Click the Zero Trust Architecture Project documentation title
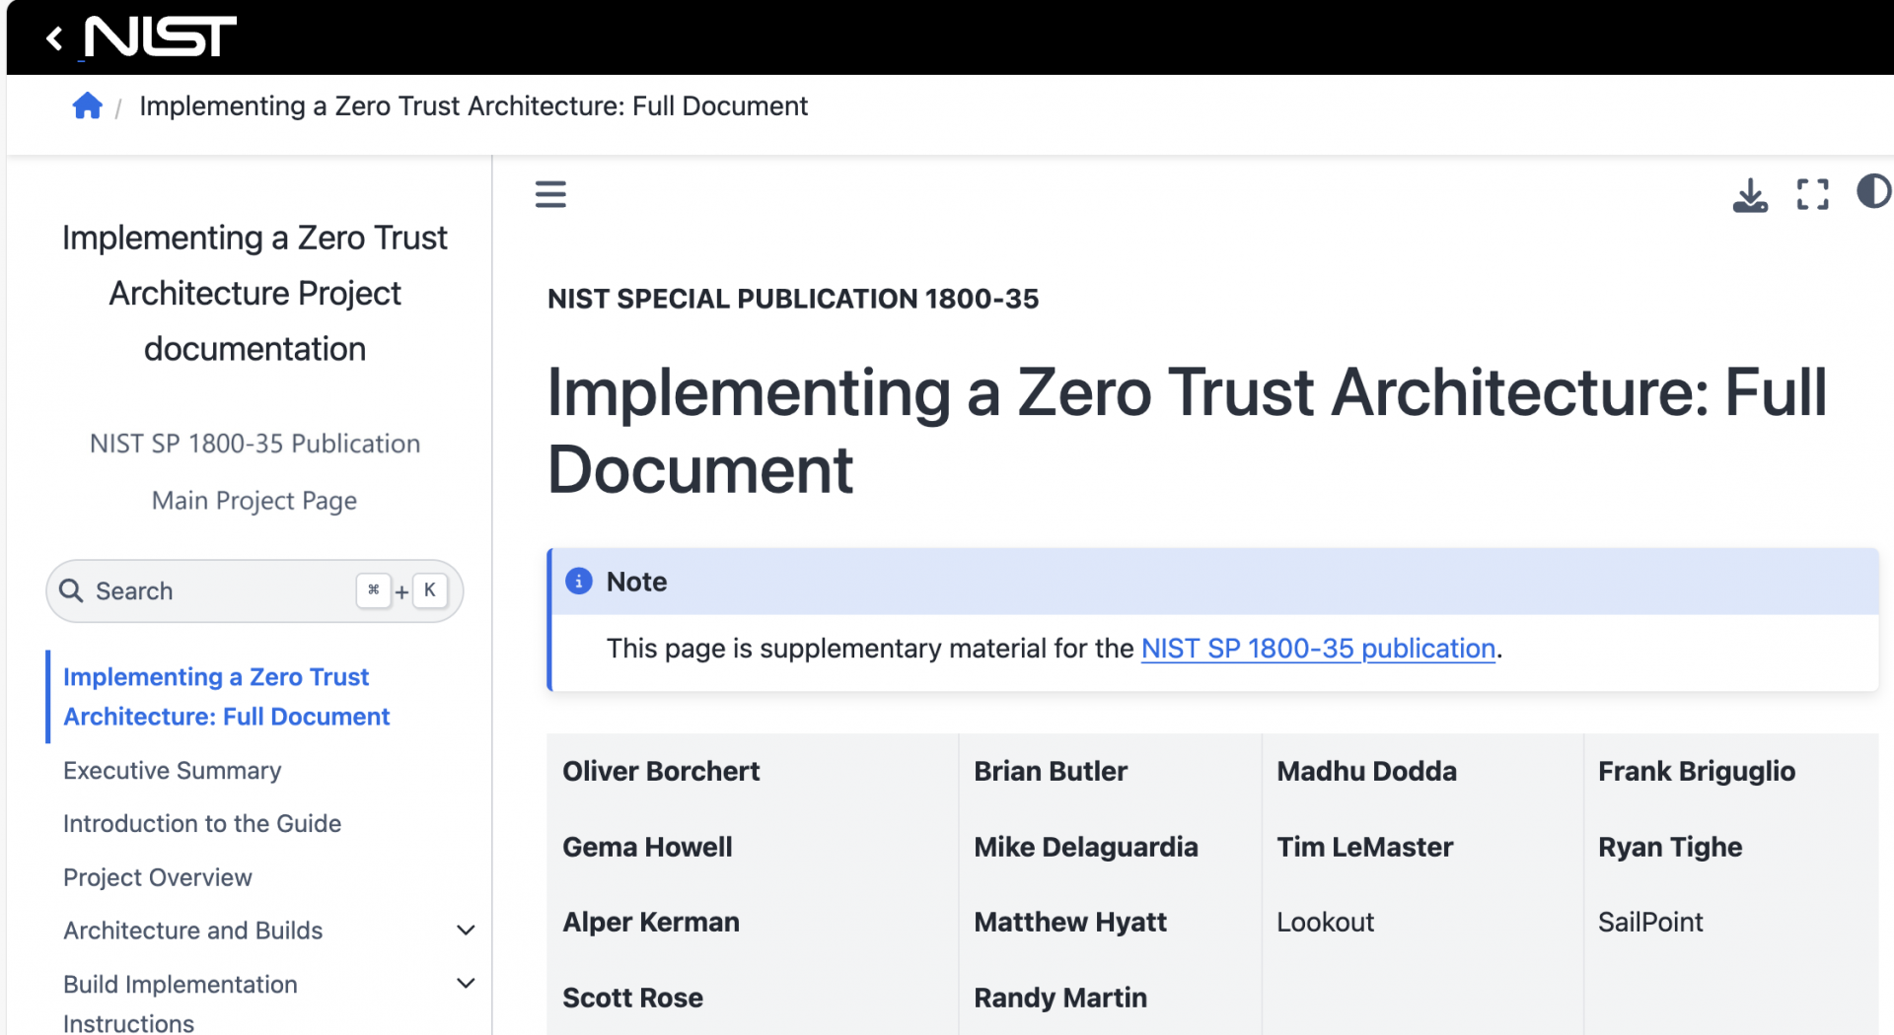This screenshot has width=1894, height=1035. pyautogui.click(x=255, y=293)
